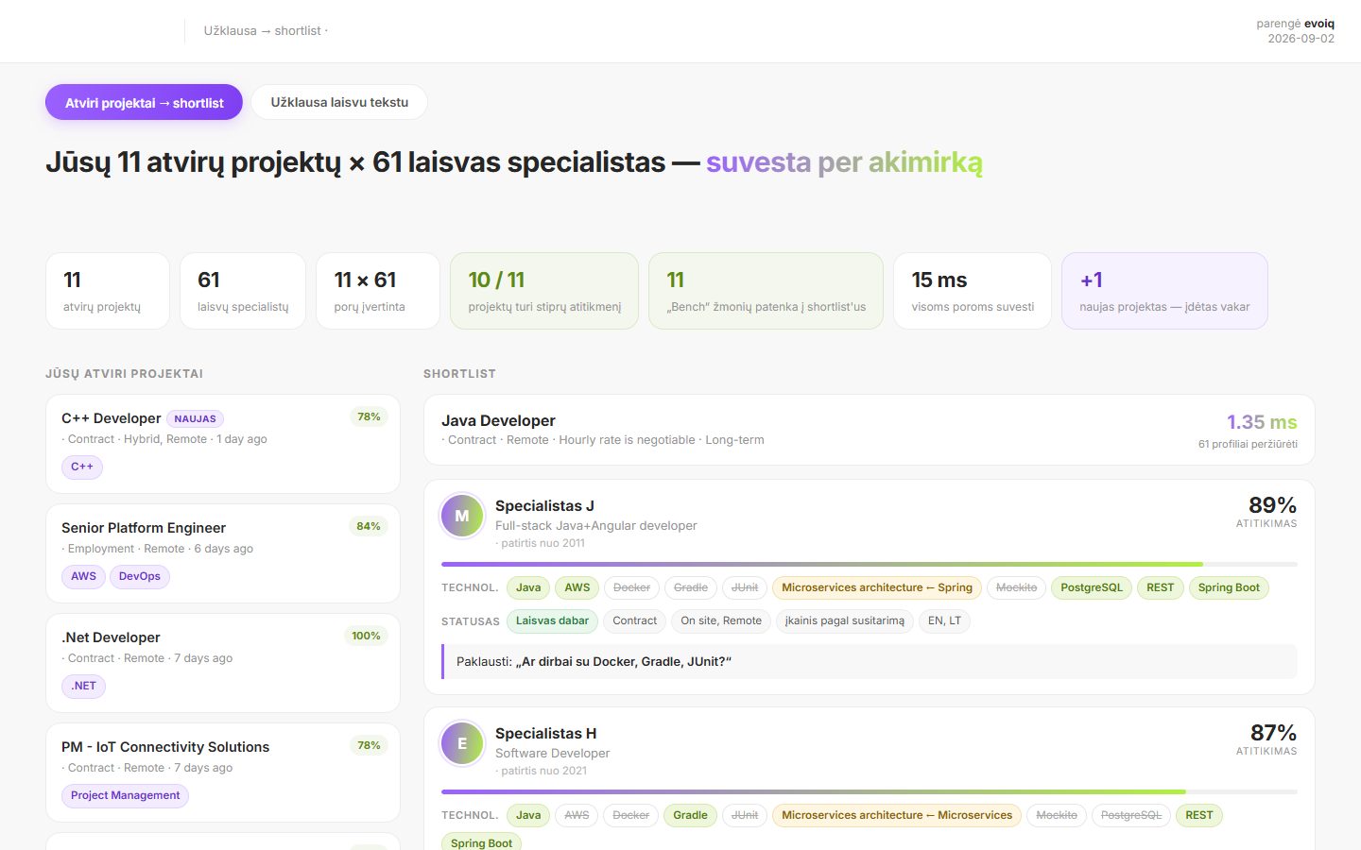Select the .Net Developer project
1361x850 pixels.
coord(223,663)
